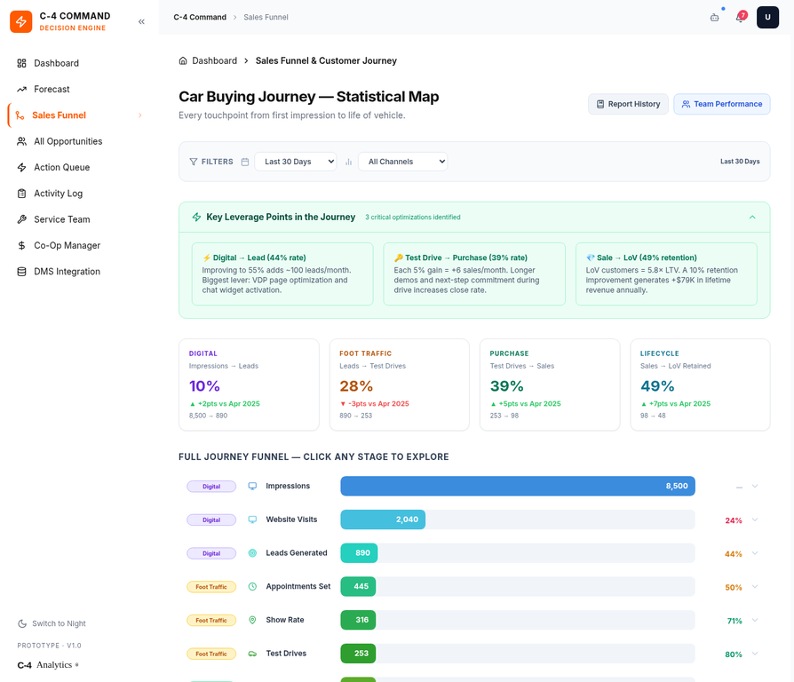794x682 pixels.
Task: Click the Sales Funnel branch icon
Action: pos(20,115)
